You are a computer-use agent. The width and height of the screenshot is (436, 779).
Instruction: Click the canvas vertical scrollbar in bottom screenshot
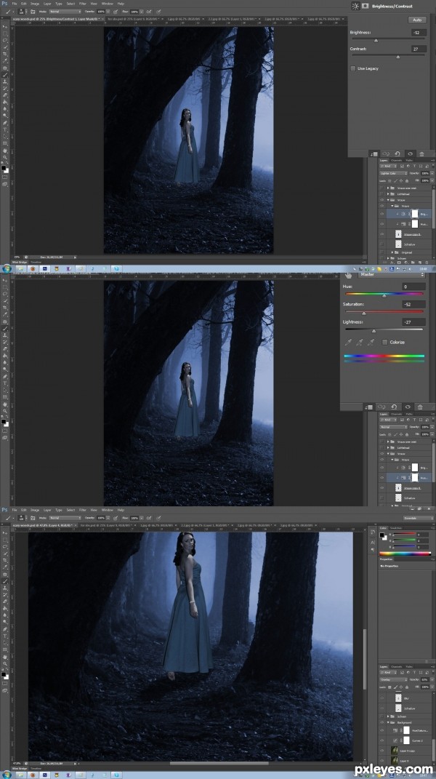tap(365, 659)
